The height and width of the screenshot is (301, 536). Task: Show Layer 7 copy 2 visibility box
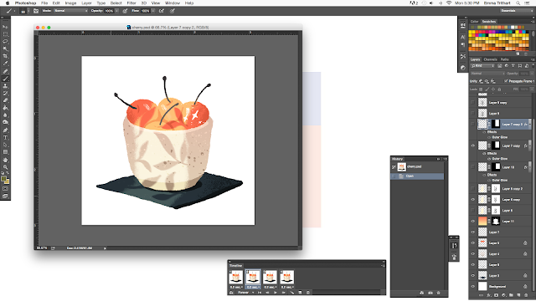tap(473, 125)
